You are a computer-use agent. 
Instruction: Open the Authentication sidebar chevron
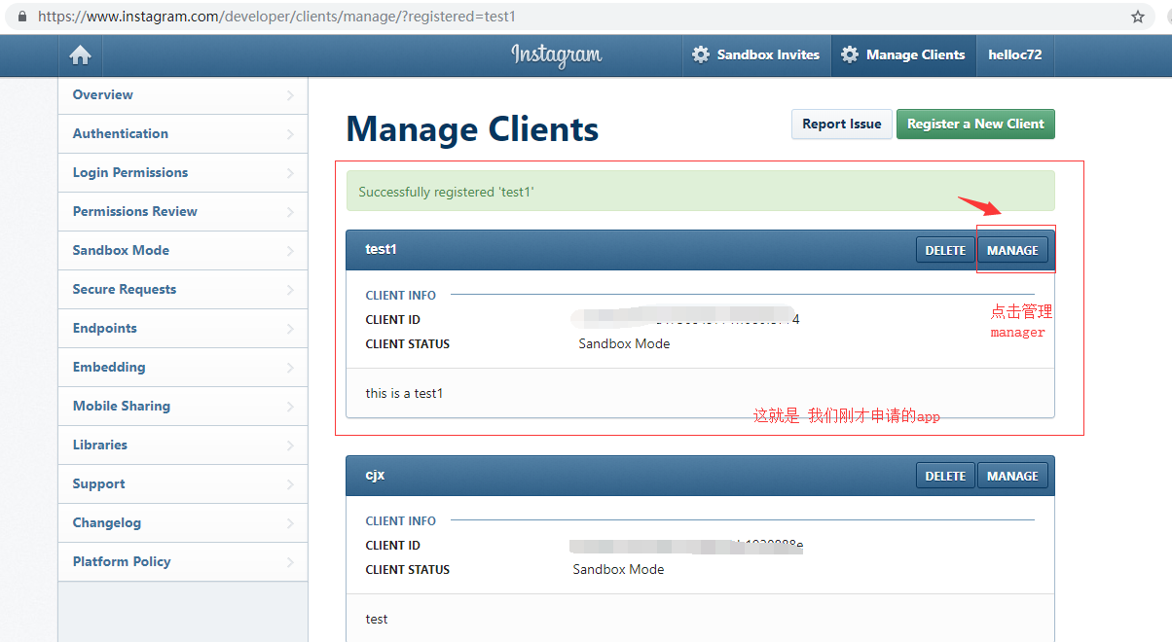[290, 134]
